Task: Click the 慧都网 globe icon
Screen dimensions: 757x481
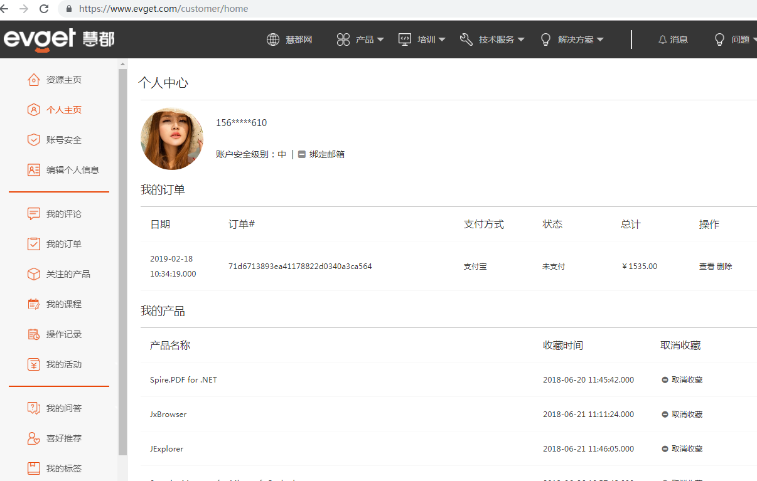Action: pyautogui.click(x=272, y=39)
